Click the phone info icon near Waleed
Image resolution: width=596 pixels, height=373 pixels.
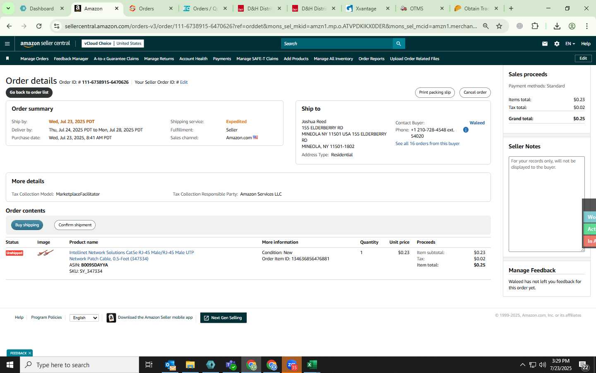coord(466,130)
